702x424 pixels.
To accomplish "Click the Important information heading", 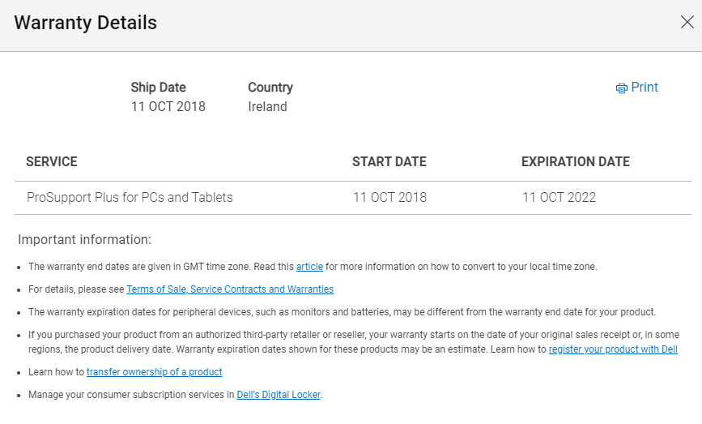I will [85, 240].
